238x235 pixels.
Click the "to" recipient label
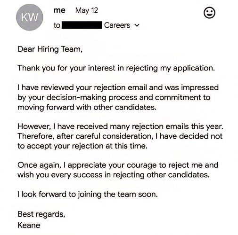click(57, 25)
